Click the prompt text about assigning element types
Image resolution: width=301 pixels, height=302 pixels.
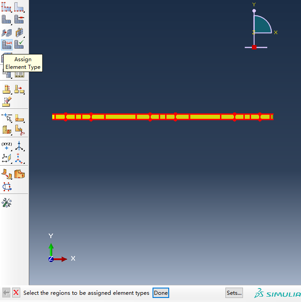86,293
